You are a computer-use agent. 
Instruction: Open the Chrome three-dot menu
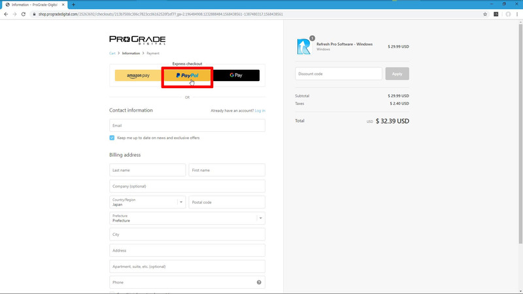(x=517, y=14)
